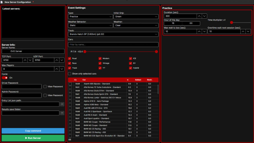
Task: Click the Pi range slider right handle
Action: (156, 52)
